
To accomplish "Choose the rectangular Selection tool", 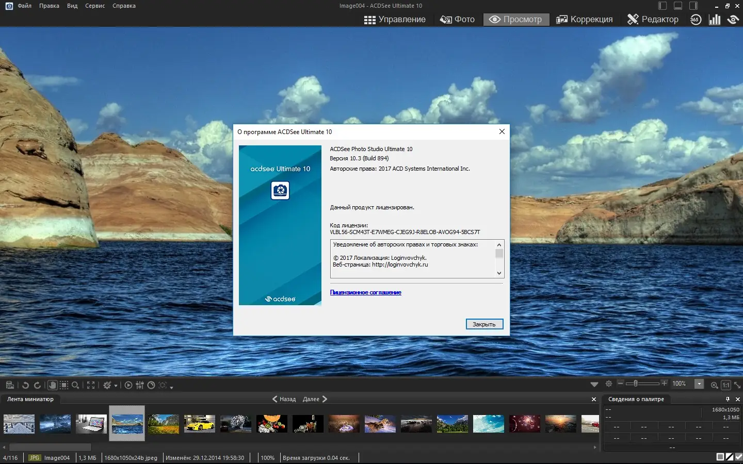I will pyautogui.click(x=64, y=385).
